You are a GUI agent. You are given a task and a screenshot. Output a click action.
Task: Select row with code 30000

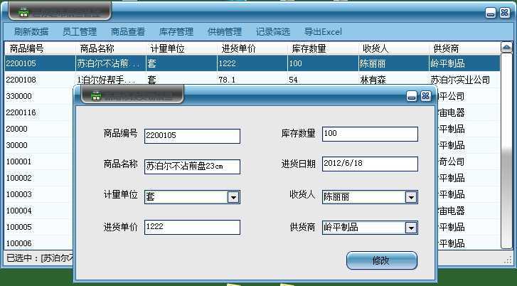[39, 145]
